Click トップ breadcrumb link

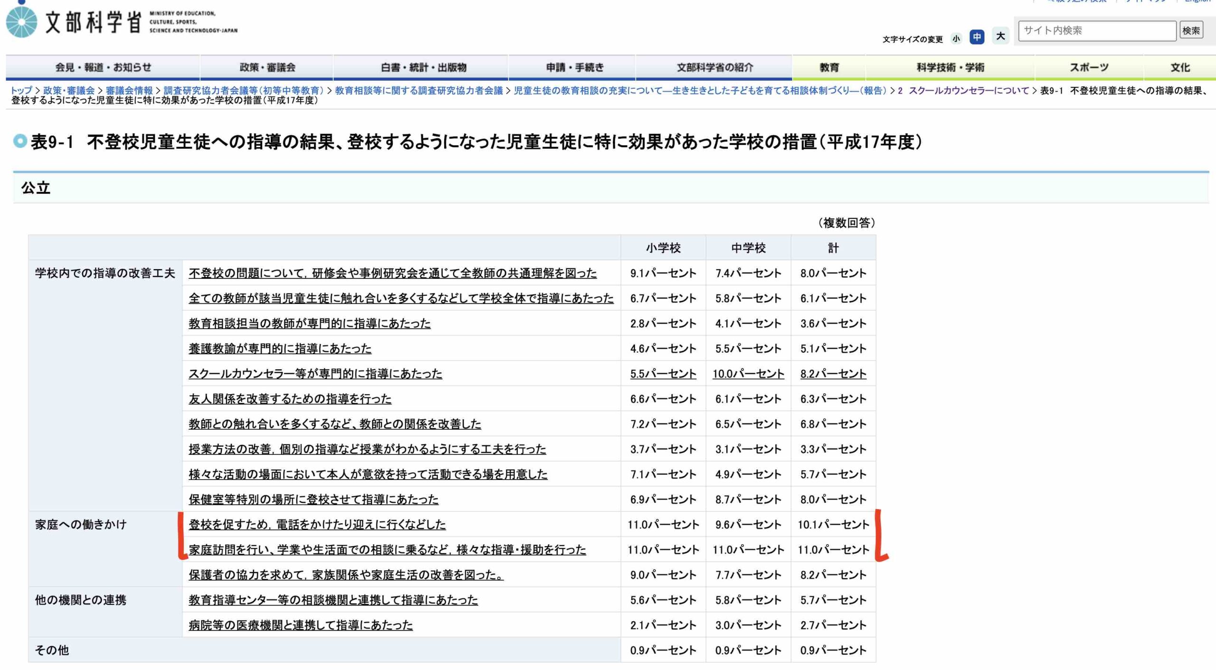click(21, 90)
